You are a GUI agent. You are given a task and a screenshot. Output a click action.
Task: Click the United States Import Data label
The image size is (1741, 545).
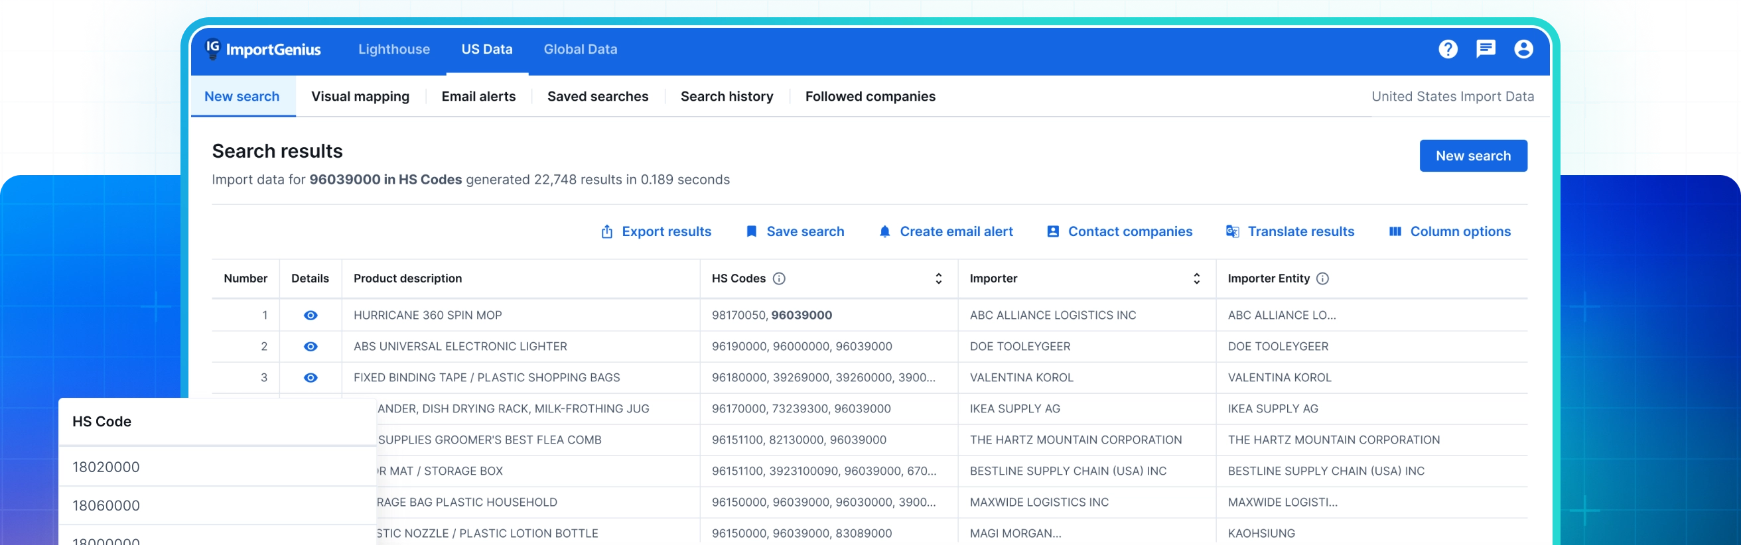(x=1452, y=97)
